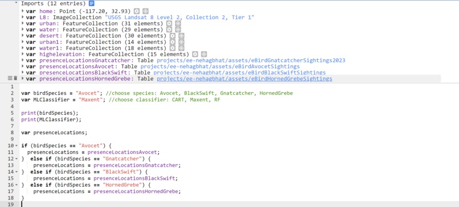Click the L8 variable name
Screen dimensions: 459x207
(x=43, y=17)
